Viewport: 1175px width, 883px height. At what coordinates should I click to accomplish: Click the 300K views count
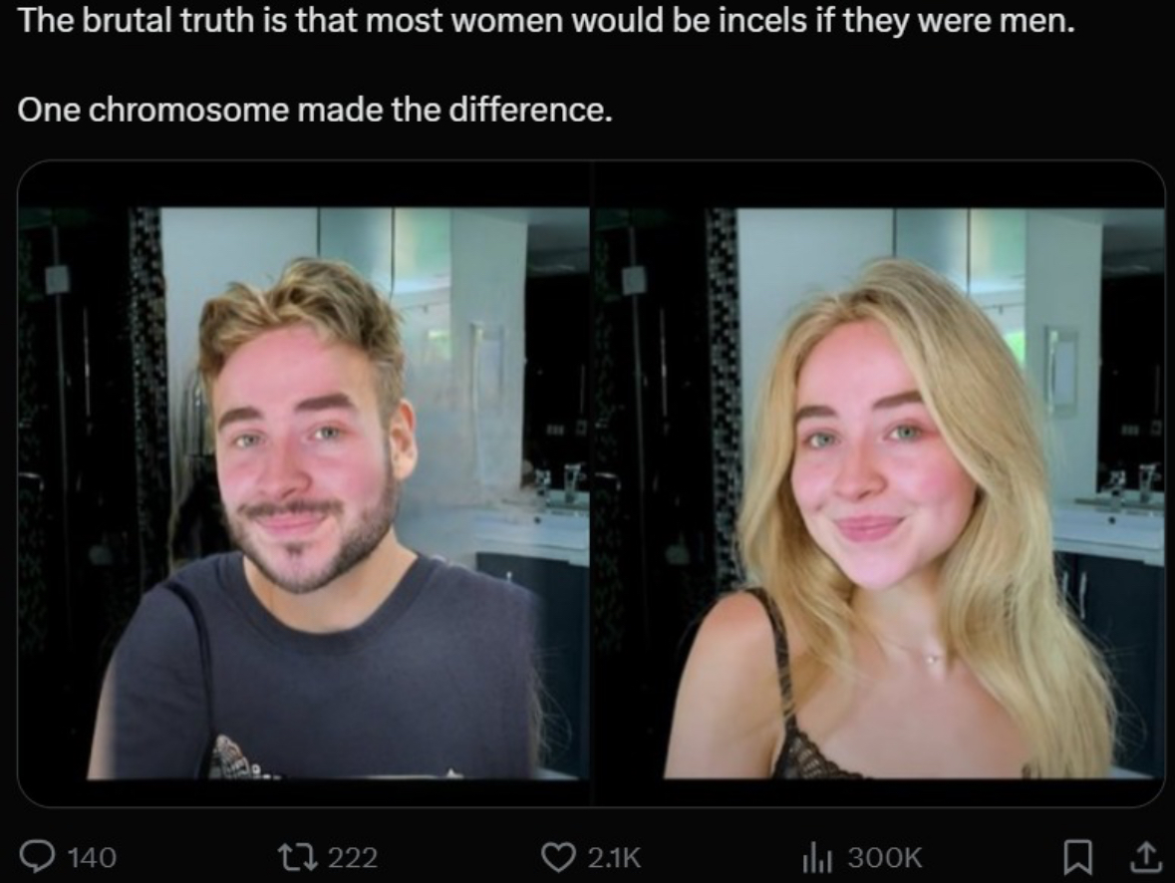coord(884,857)
